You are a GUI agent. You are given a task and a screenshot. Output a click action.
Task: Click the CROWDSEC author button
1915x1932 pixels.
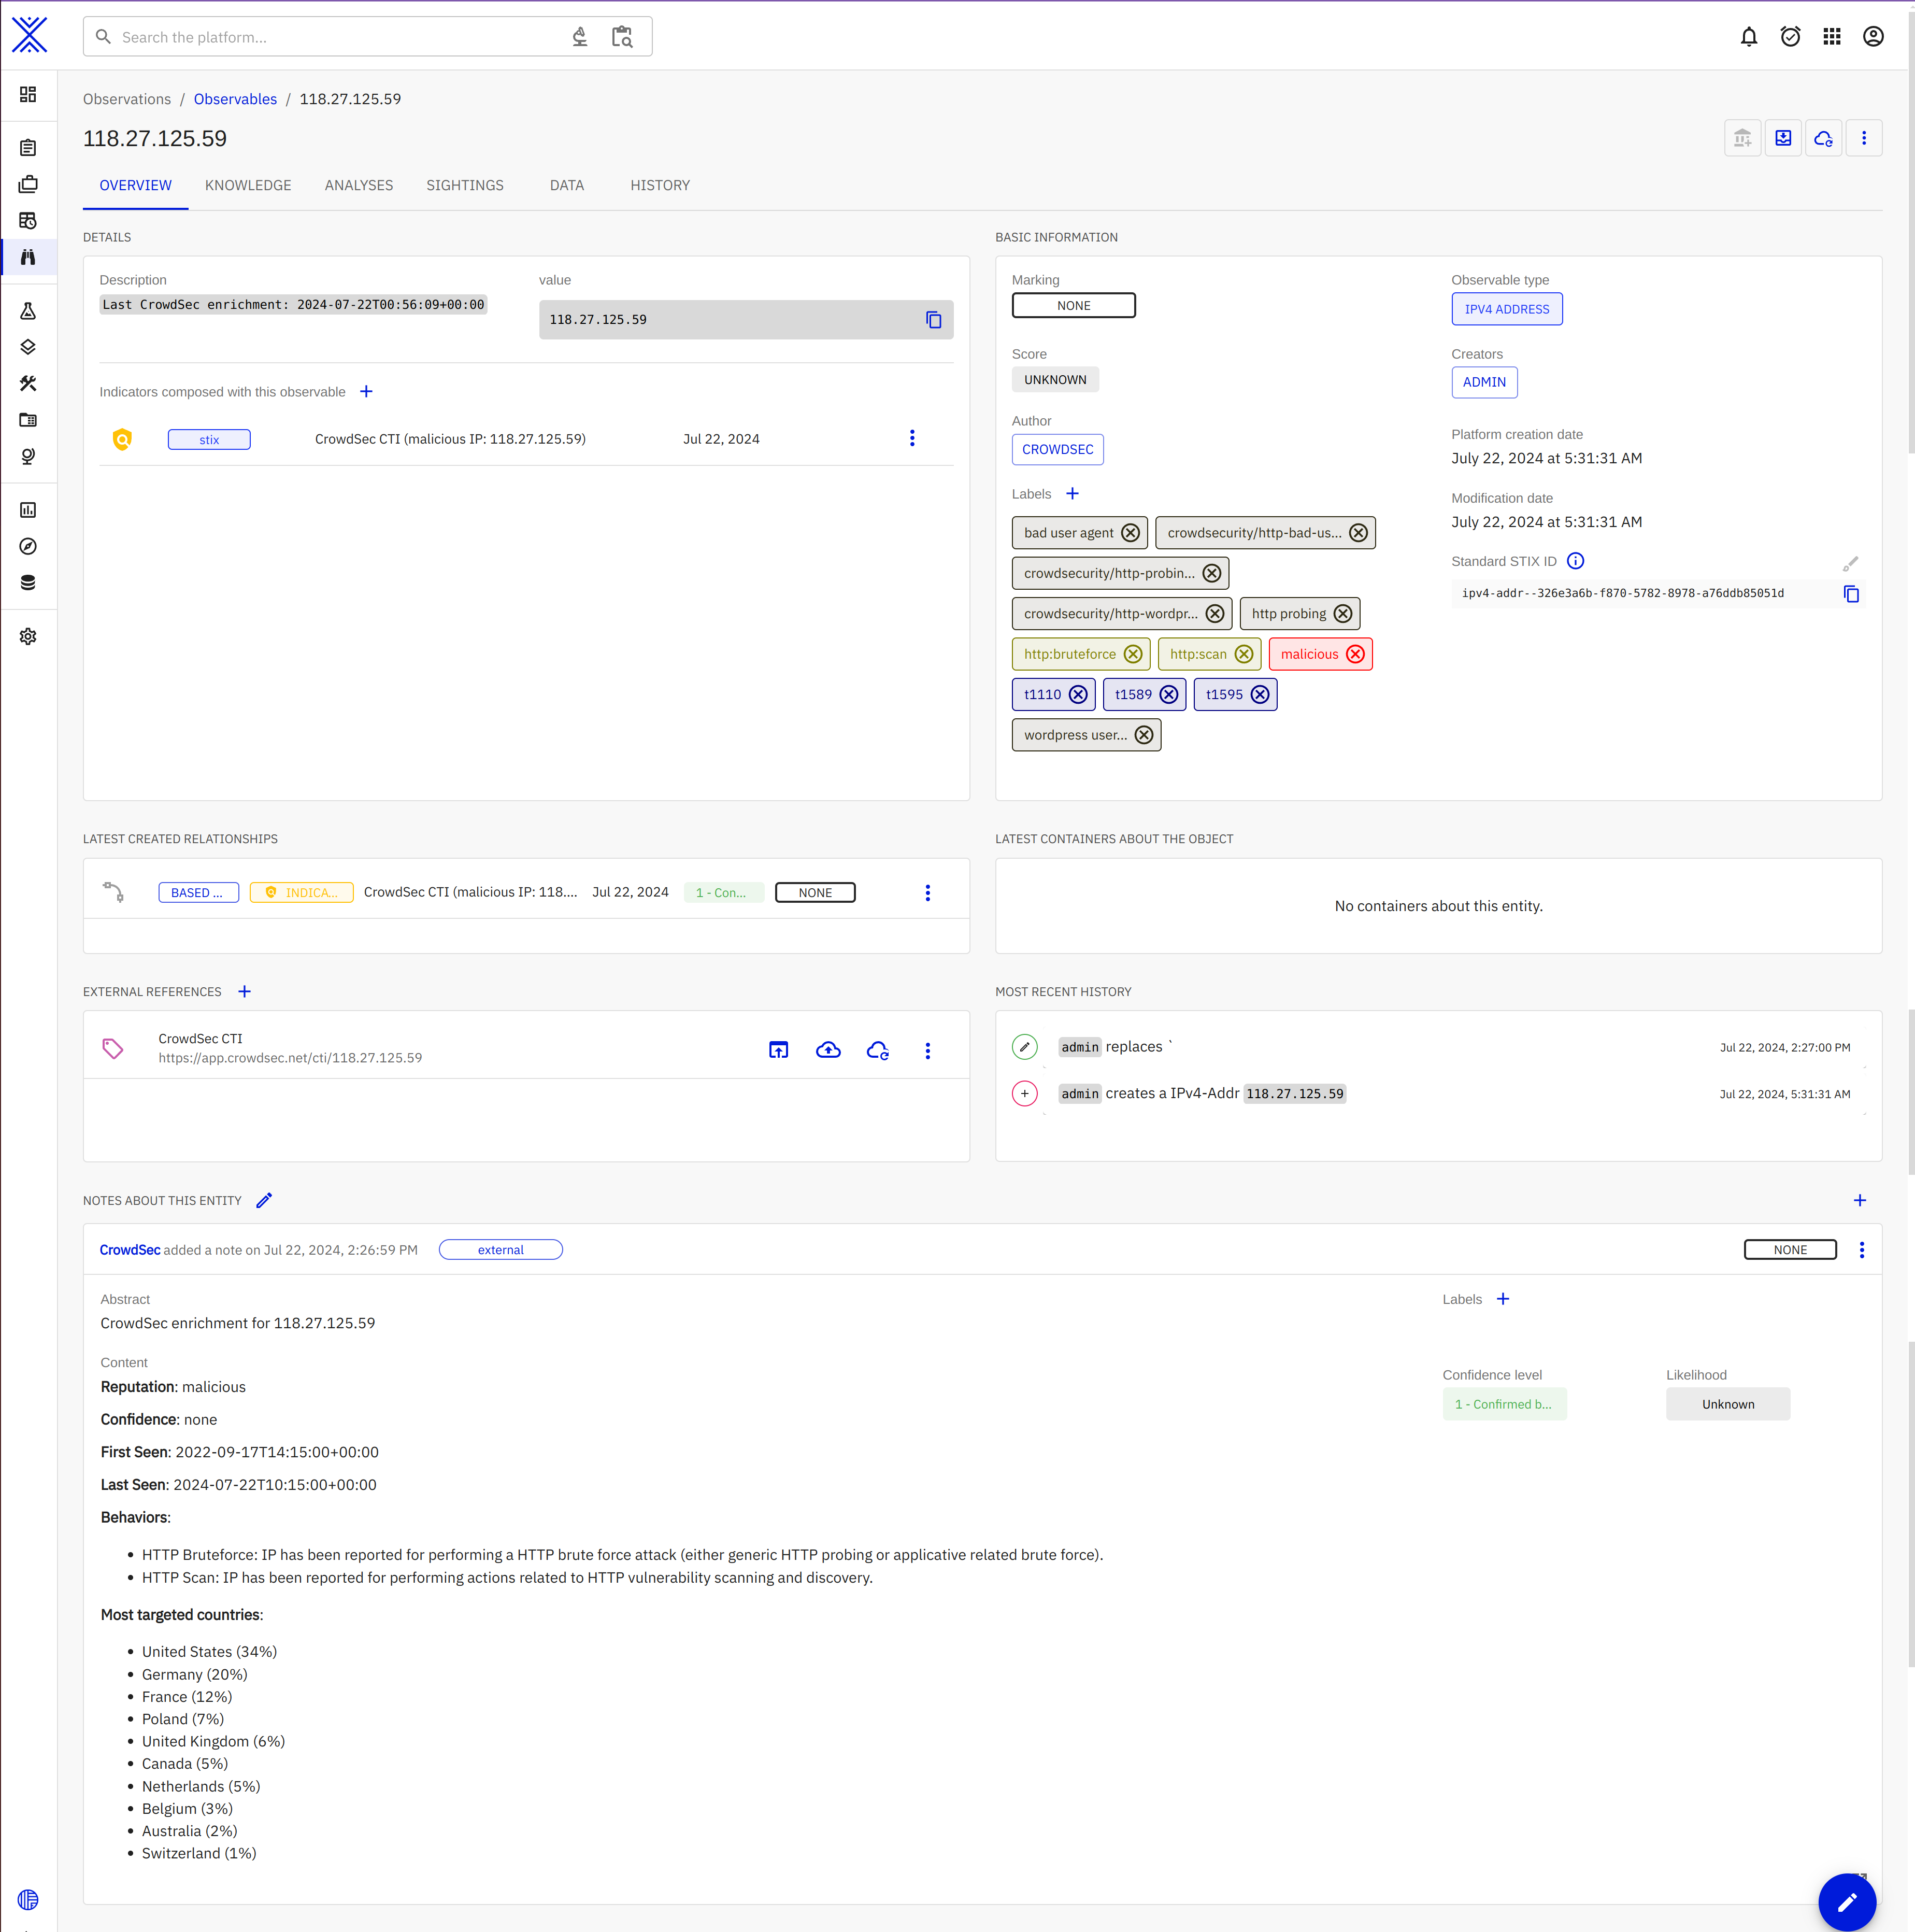1057,450
